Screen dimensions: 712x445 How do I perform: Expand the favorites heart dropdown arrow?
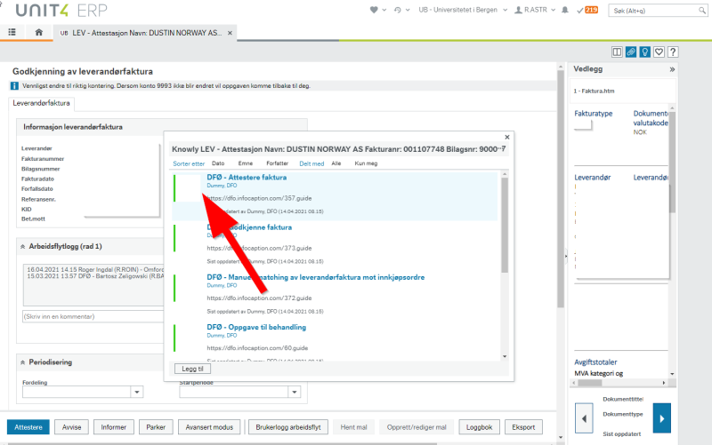coord(384,10)
